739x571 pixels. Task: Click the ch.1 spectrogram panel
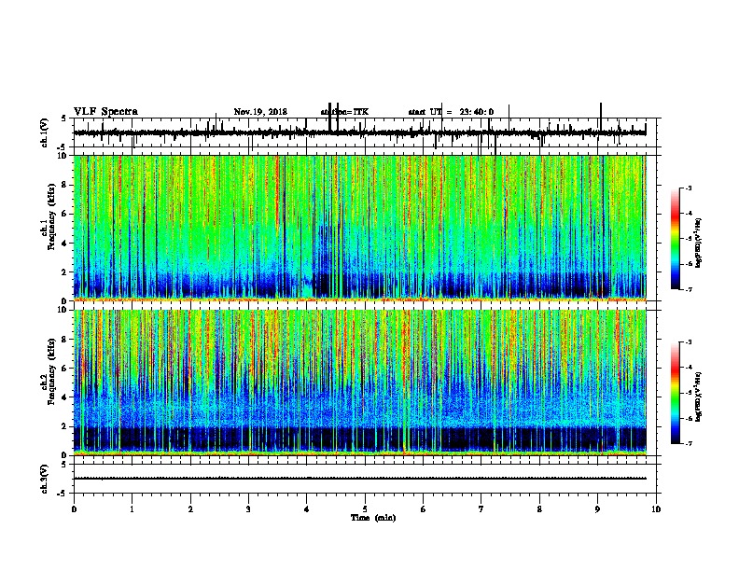(x=360, y=228)
